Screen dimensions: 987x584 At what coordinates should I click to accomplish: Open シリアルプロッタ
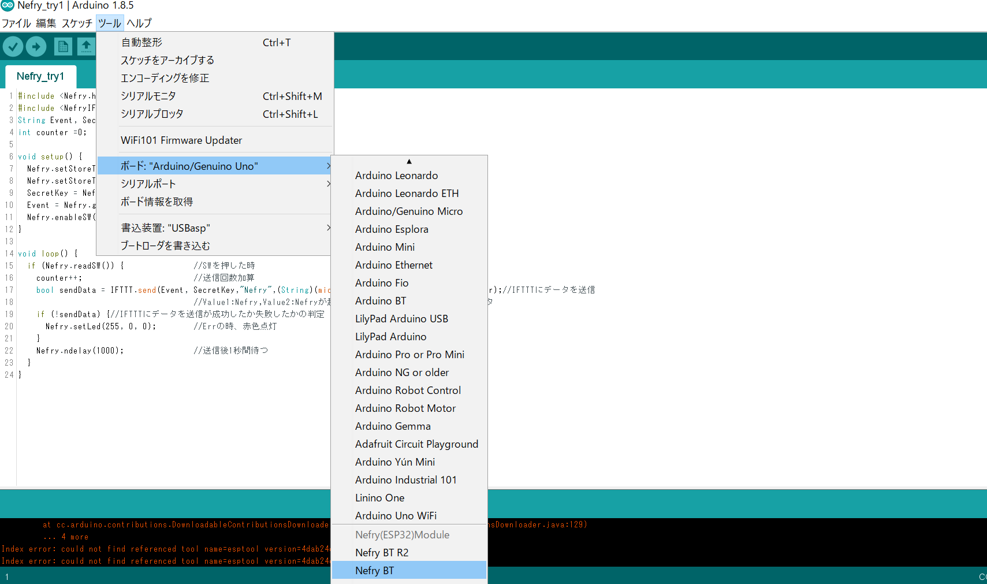click(214, 114)
